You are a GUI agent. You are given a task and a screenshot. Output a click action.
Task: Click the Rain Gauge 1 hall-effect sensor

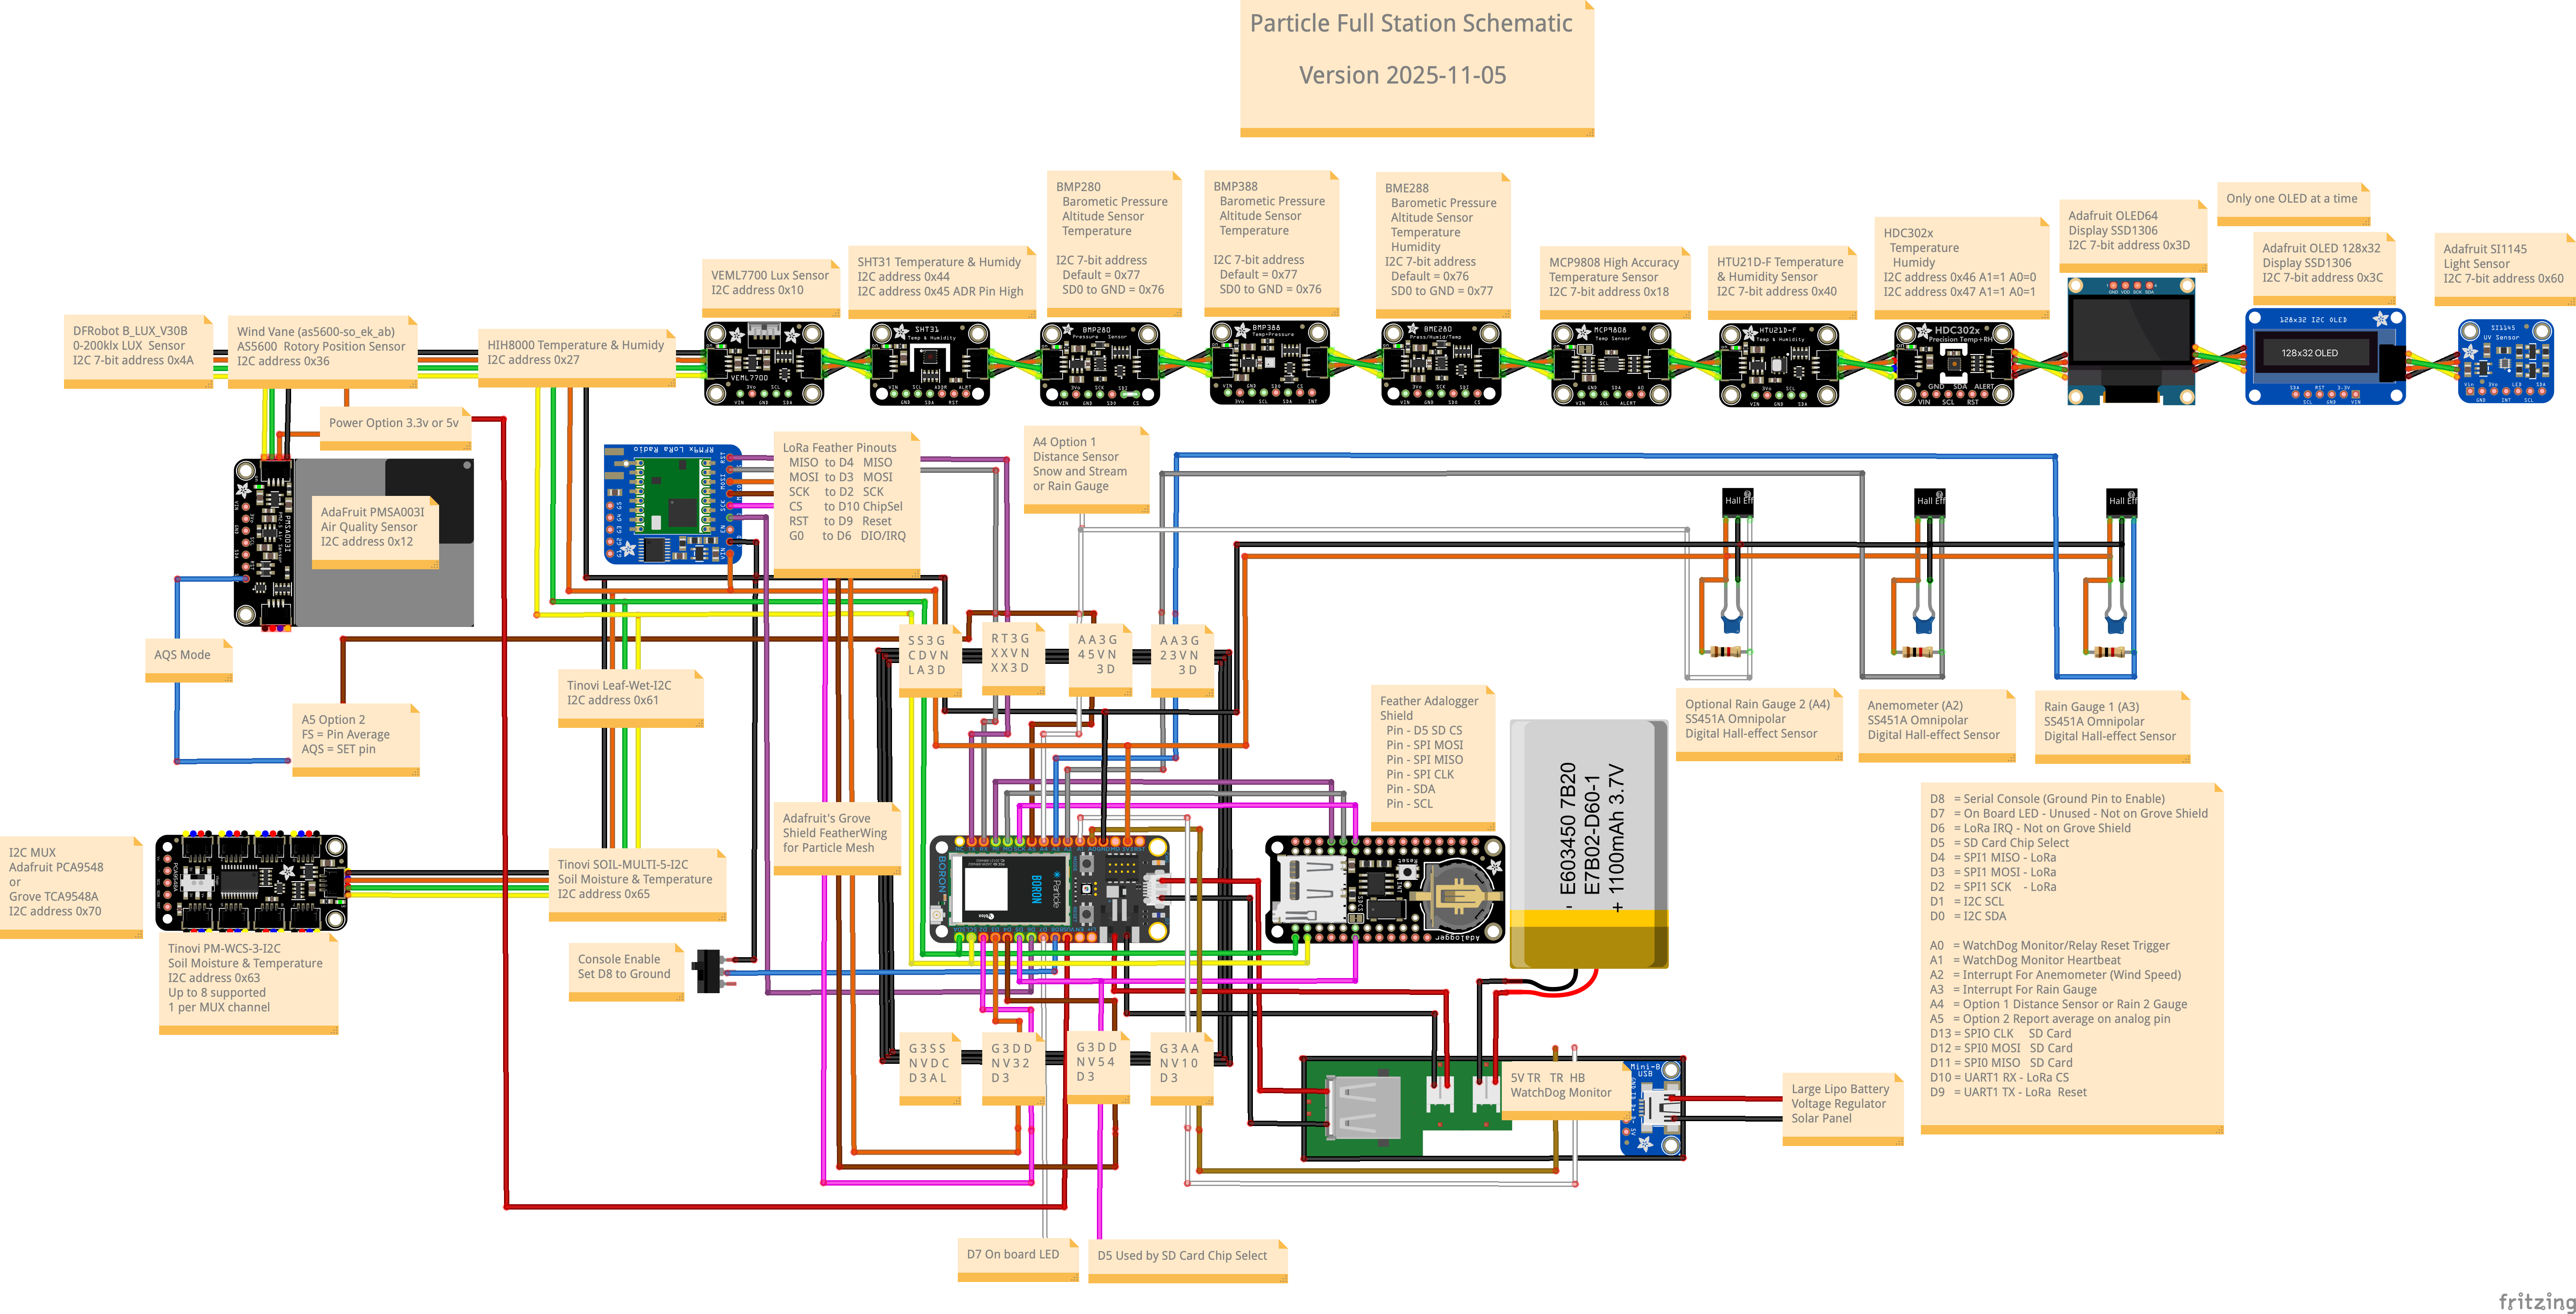tap(2121, 503)
